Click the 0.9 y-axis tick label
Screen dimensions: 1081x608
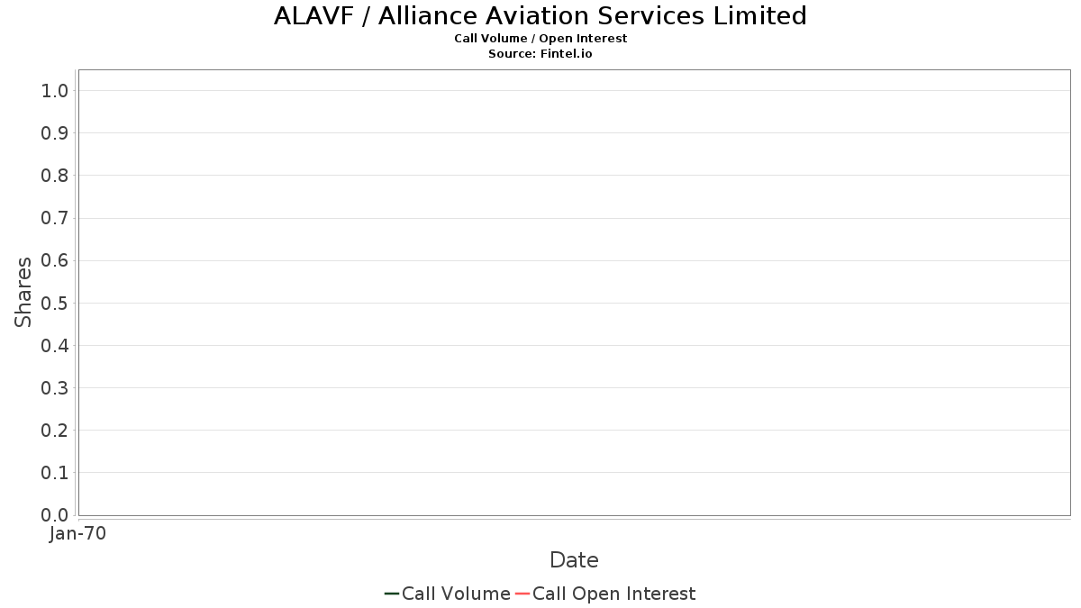click(55, 133)
